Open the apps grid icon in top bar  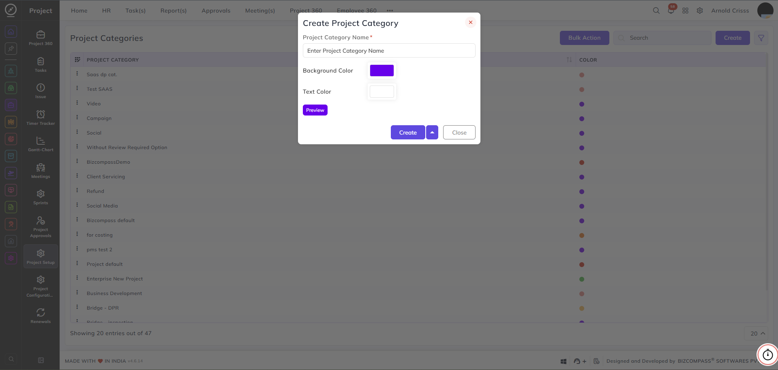[685, 11]
